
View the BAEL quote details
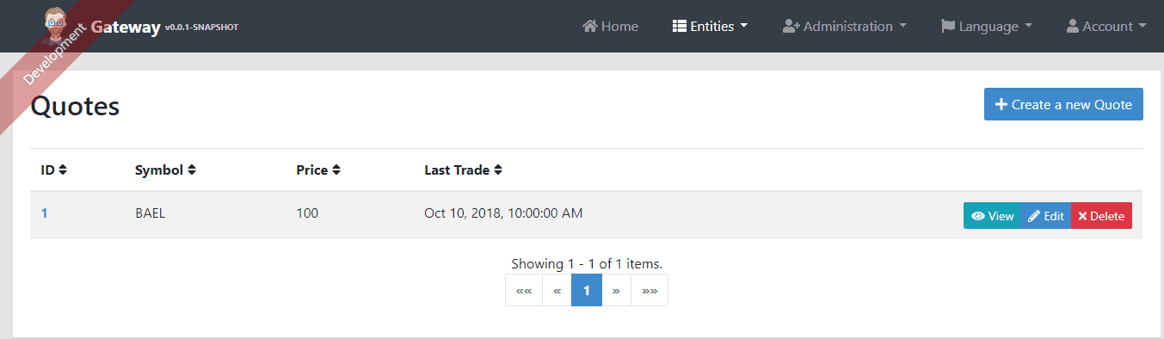(x=992, y=216)
